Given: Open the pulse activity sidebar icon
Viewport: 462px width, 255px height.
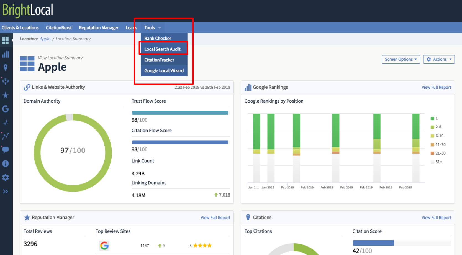Looking at the screenshot, I should click(6, 123).
